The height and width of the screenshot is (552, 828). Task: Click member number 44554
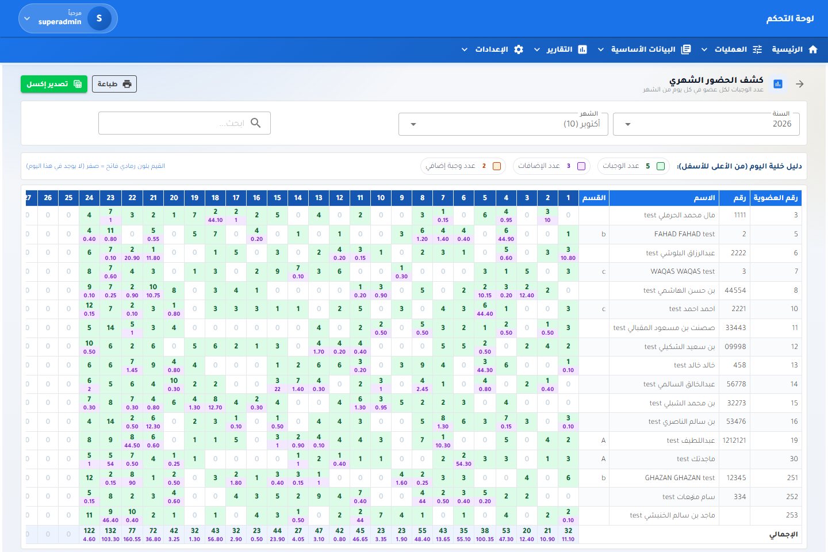(735, 290)
